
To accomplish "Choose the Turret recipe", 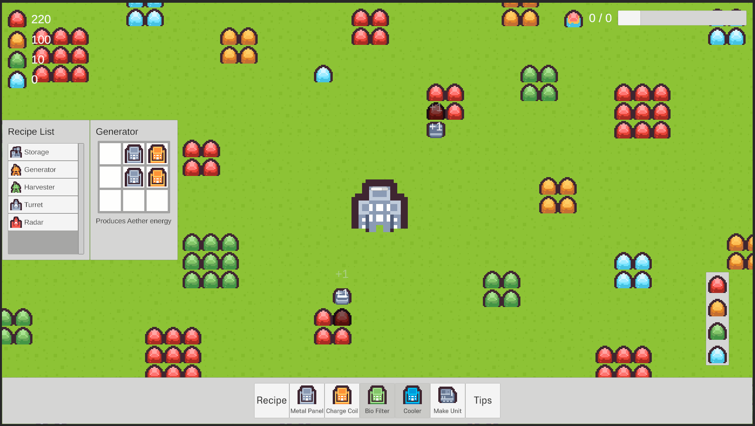I will tap(43, 205).
